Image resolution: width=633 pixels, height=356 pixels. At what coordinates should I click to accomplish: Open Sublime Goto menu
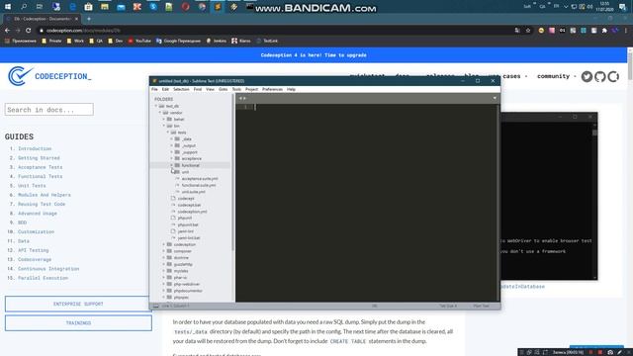(x=223, y=89)
